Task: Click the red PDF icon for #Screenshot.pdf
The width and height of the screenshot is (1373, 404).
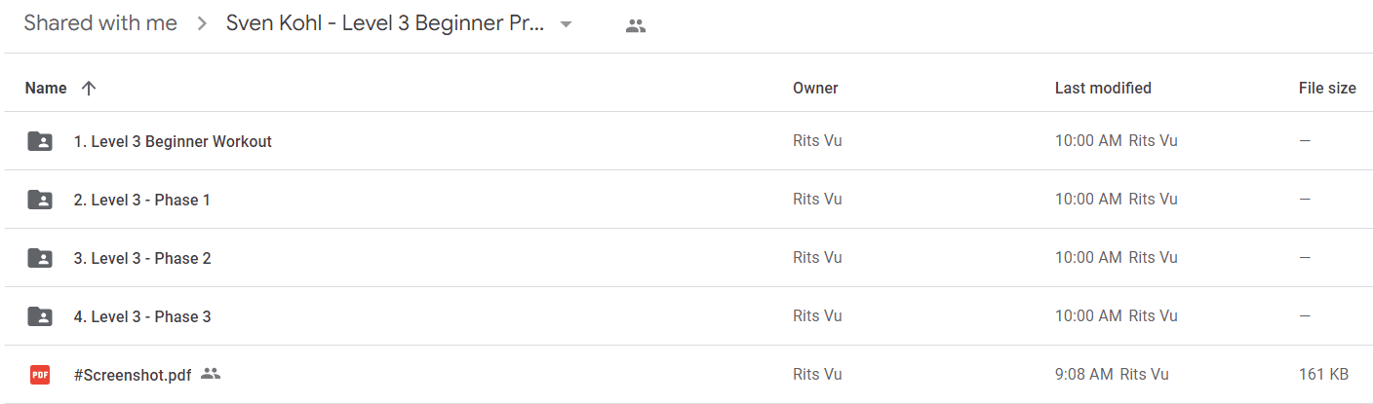Action: [40, 375]
